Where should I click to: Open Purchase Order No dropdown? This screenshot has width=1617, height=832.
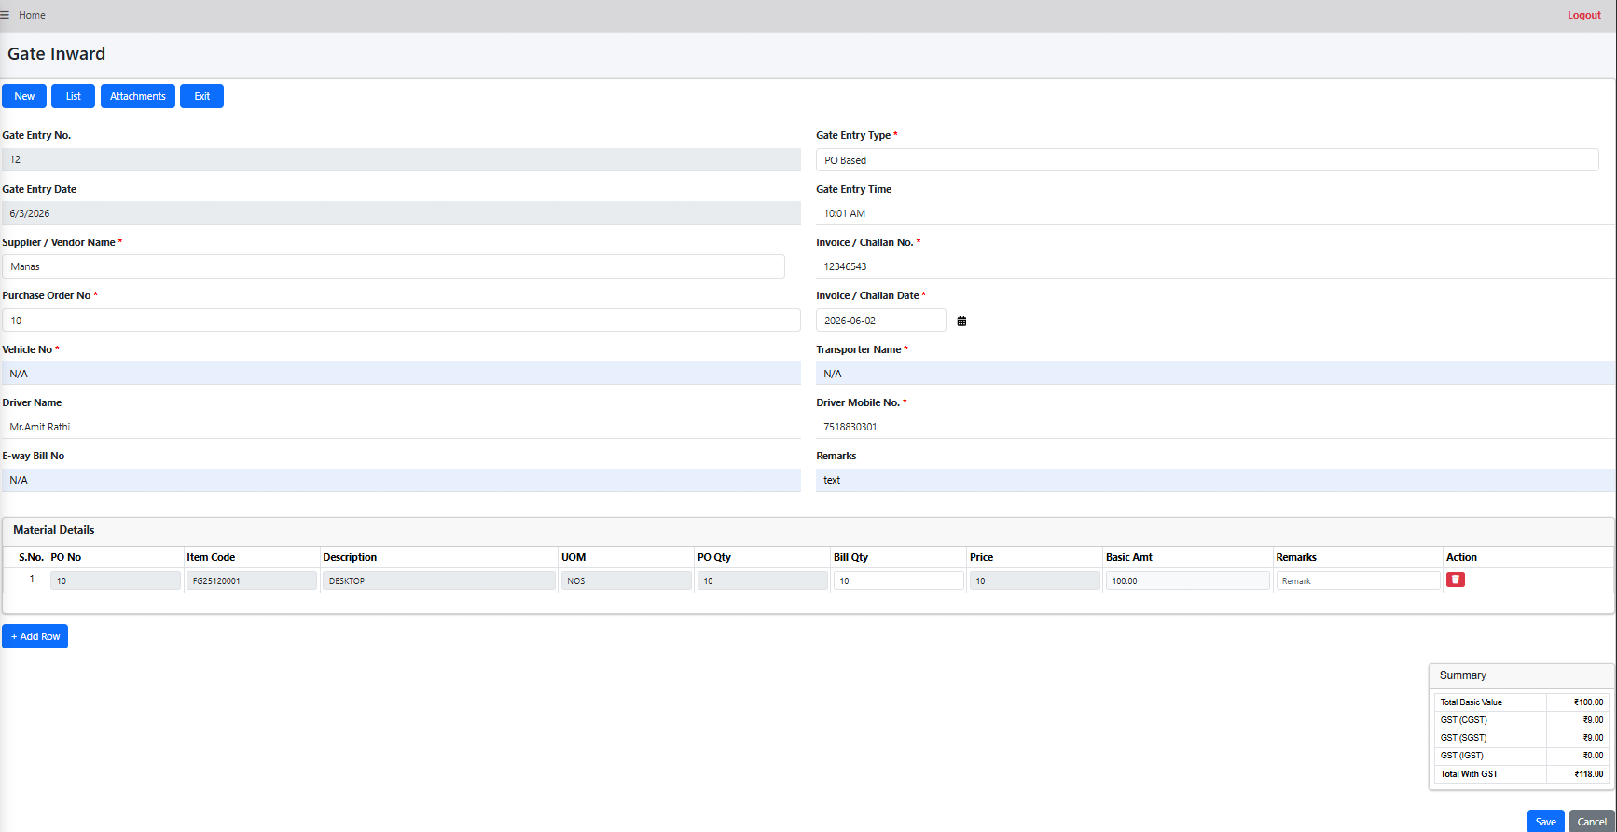pos(401,321)
